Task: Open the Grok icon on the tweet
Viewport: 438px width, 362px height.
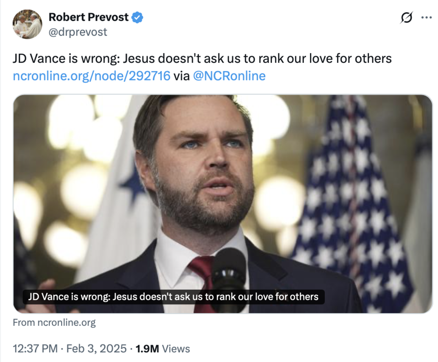Action: click(x=406, y=17)
